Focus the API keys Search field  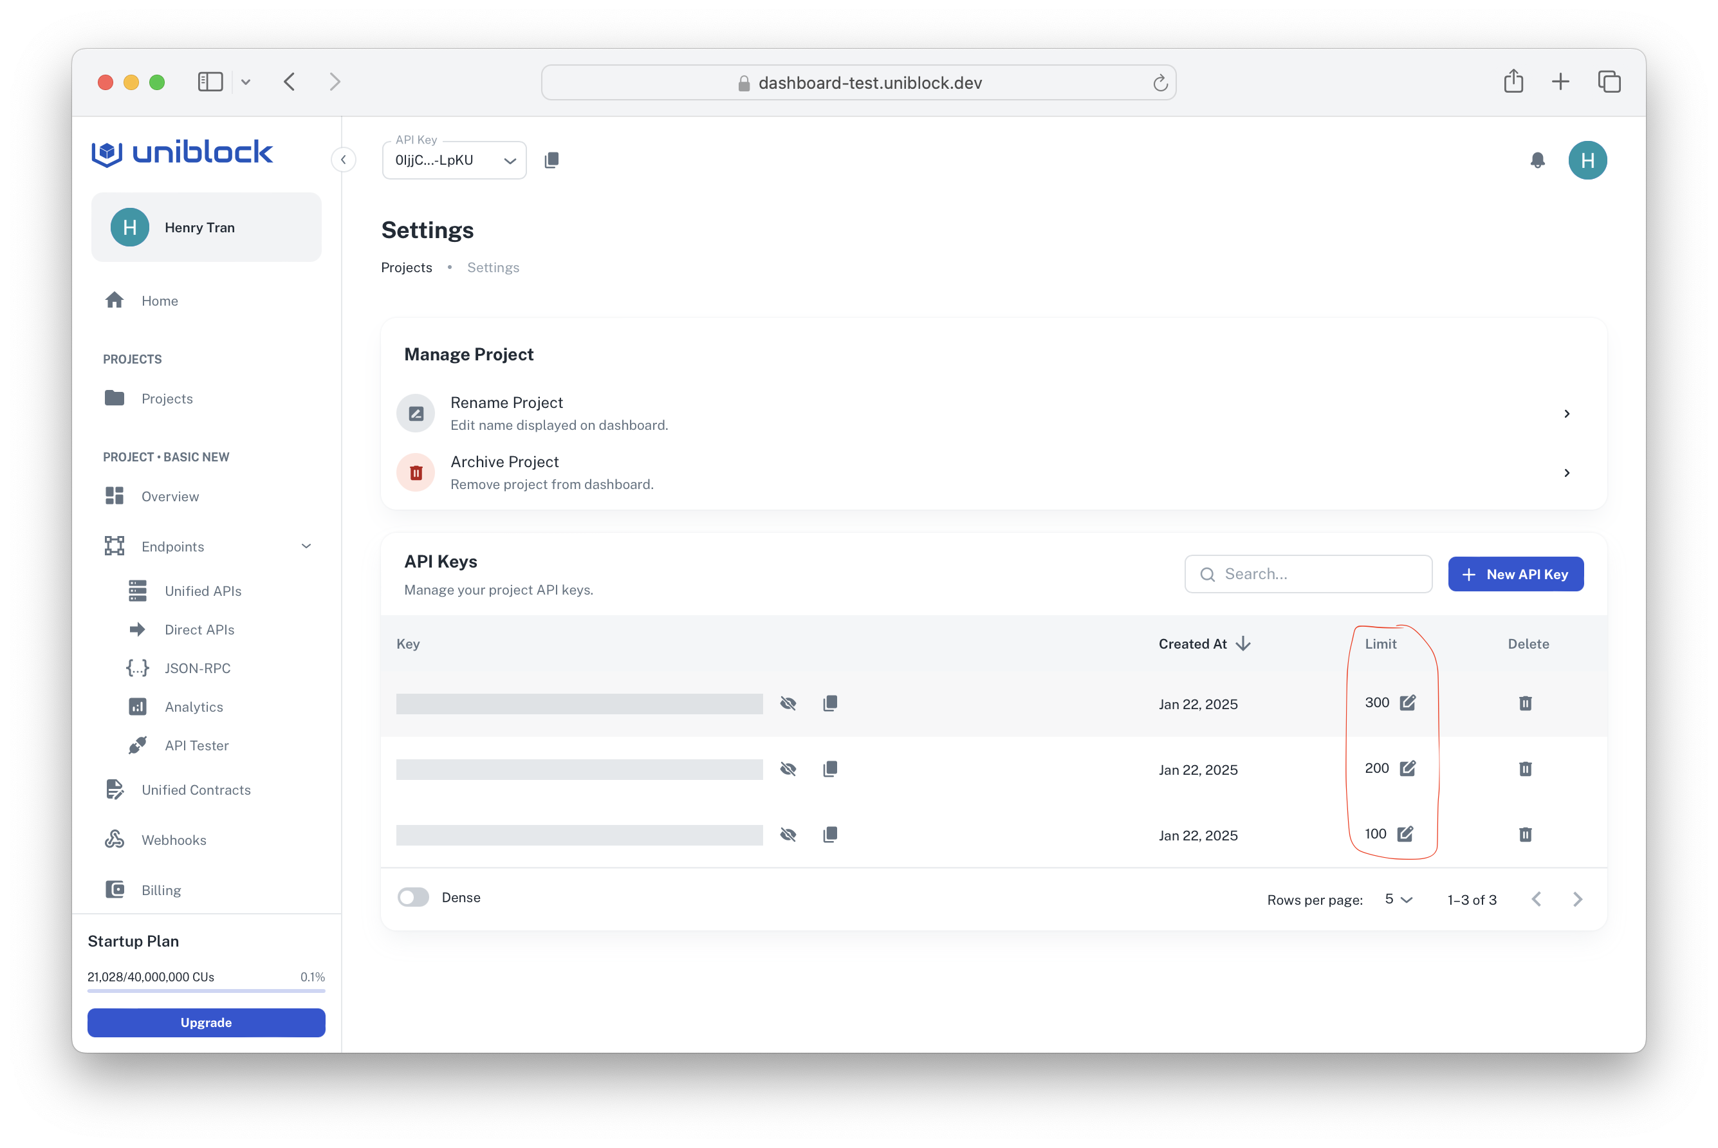[1308, 574]
